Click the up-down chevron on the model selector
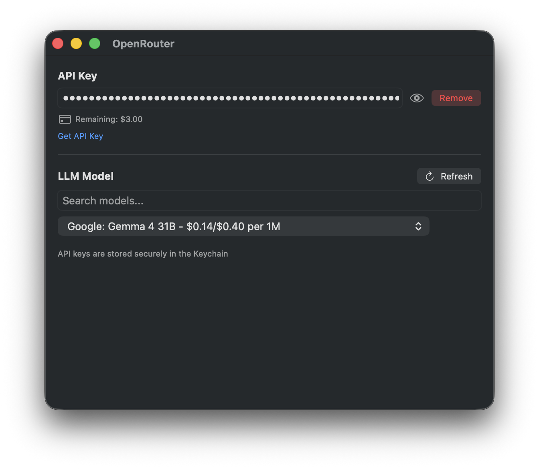This screenshot has height=469, width=539. 418,226
